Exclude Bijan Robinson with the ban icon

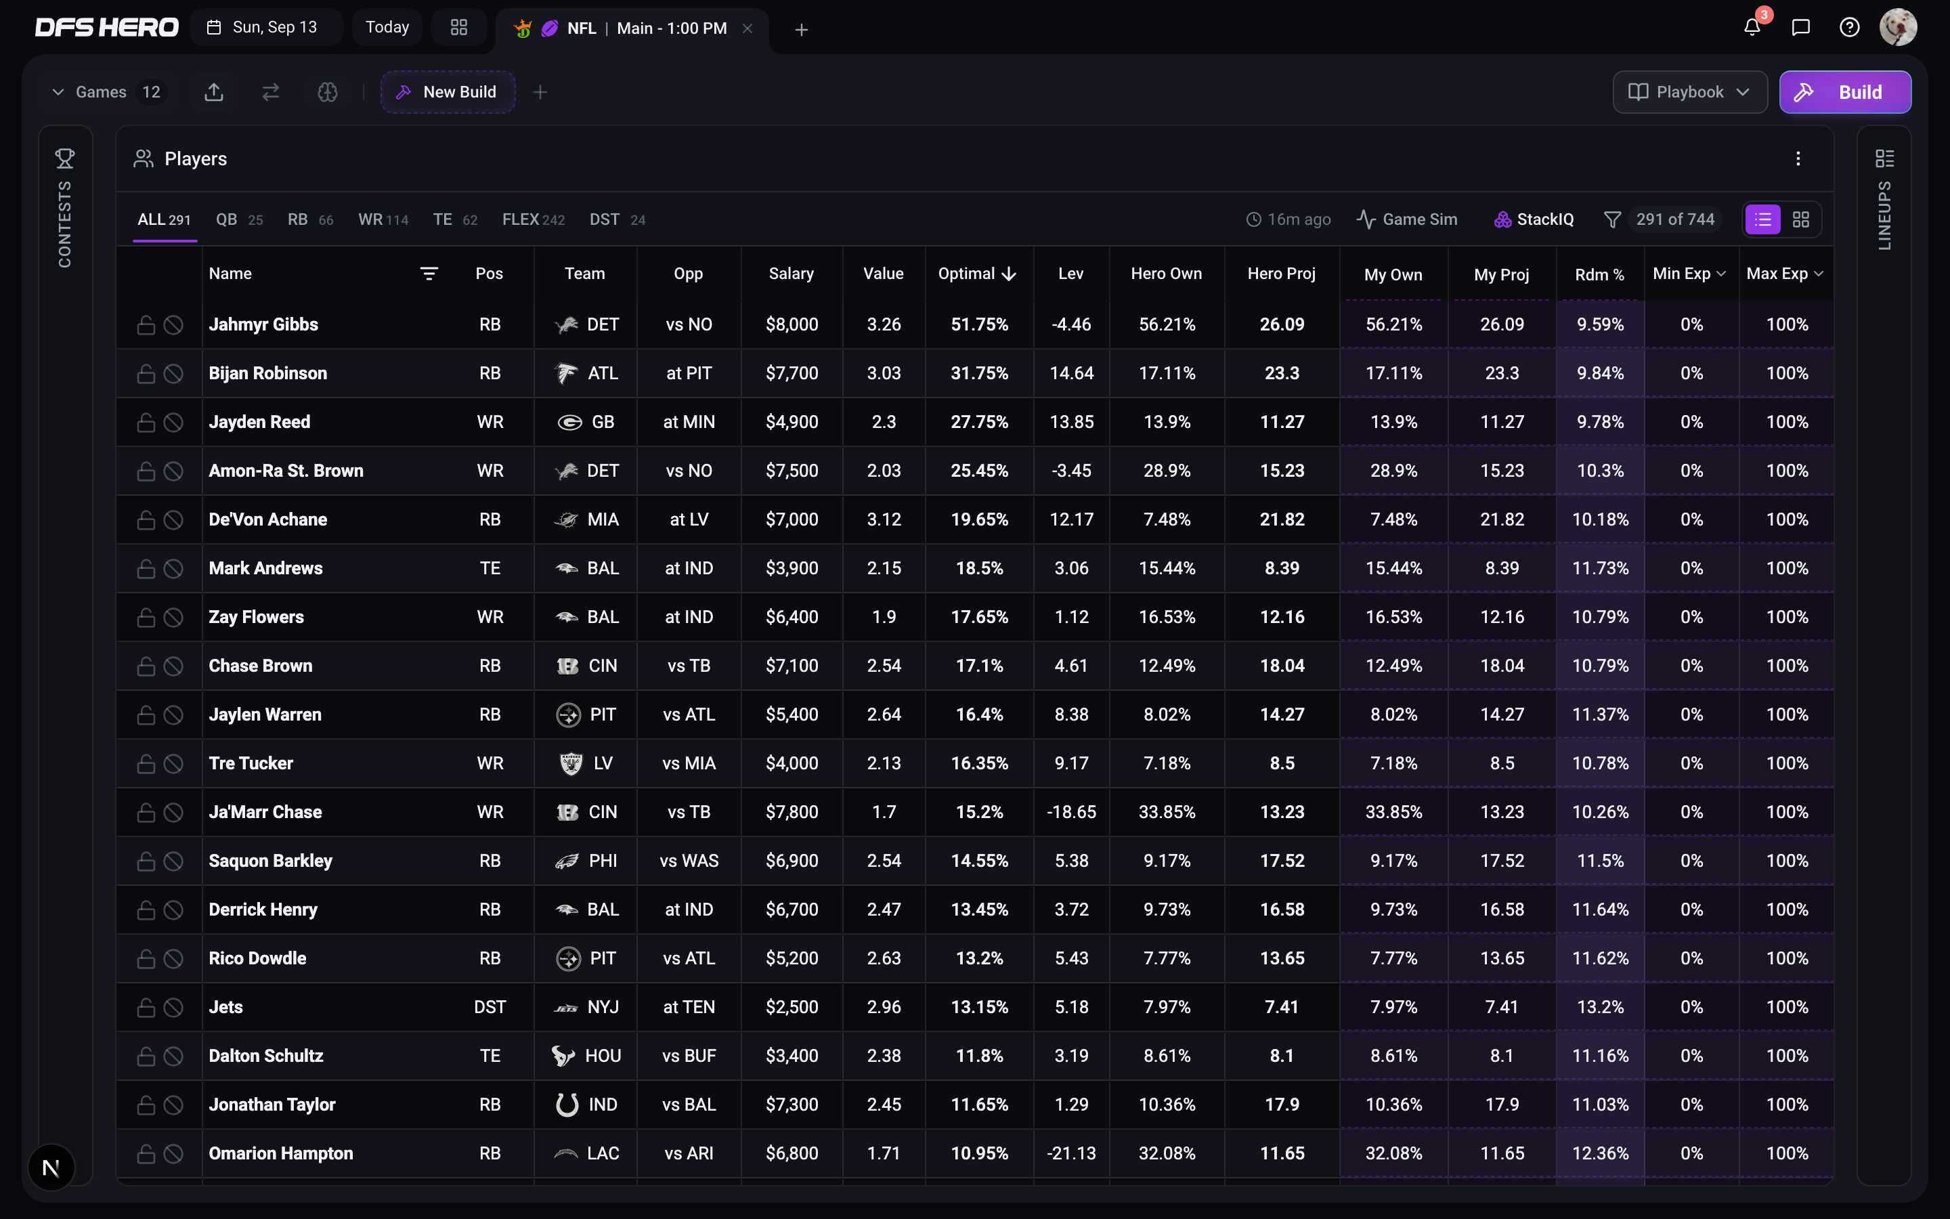[173, 374]
